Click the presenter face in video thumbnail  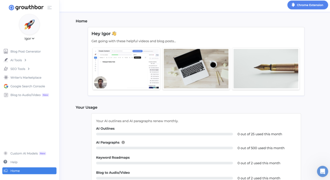click(x=101, y=82)
